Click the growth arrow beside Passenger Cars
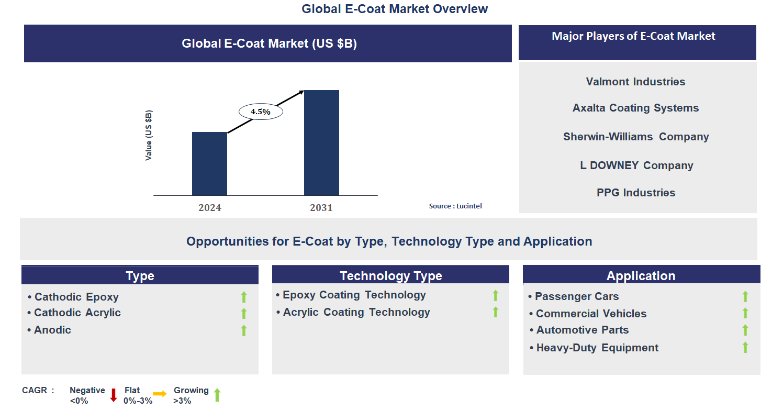 pos(745,296)
